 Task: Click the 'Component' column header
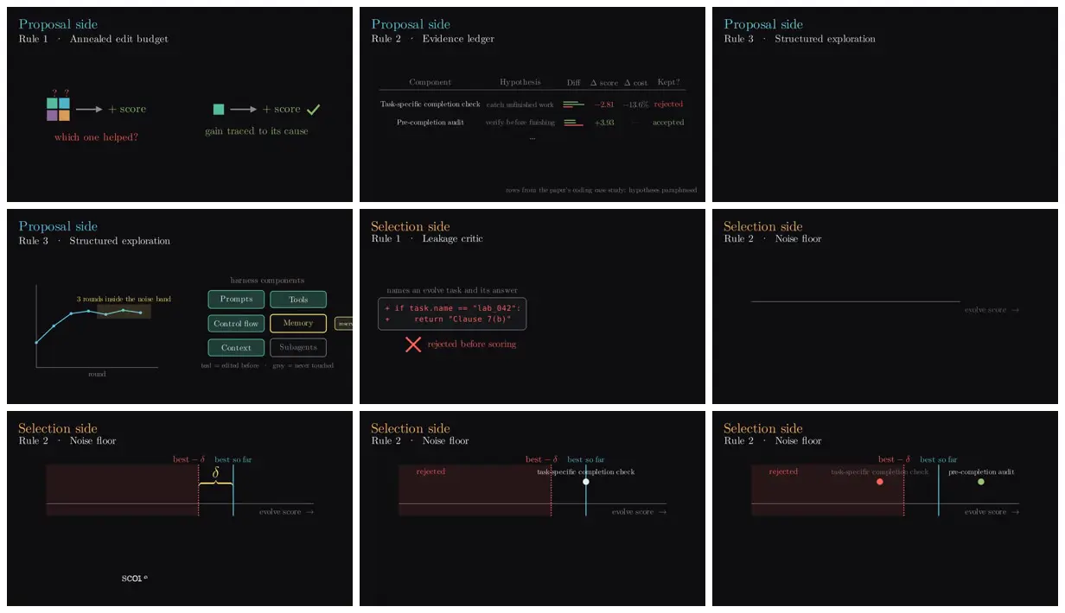click(430, 83)
